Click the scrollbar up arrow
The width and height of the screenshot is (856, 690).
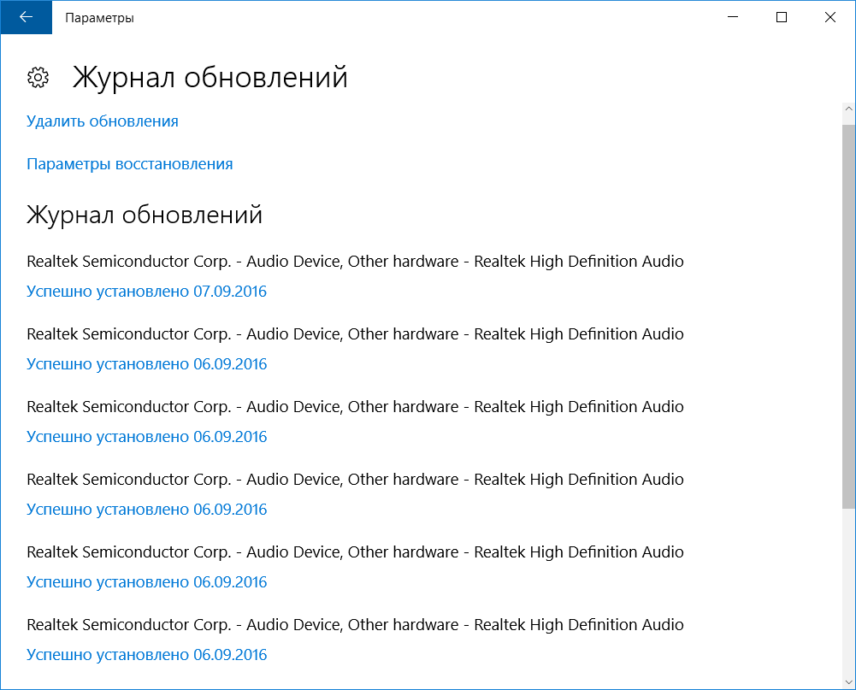coord(848,109)
